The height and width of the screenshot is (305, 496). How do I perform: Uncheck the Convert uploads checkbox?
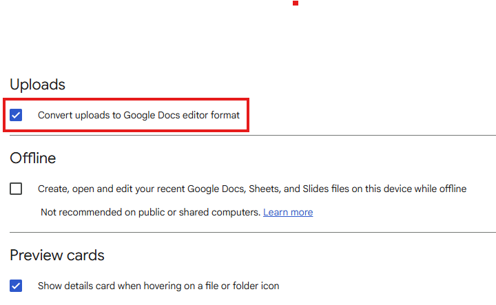(16, 115)
